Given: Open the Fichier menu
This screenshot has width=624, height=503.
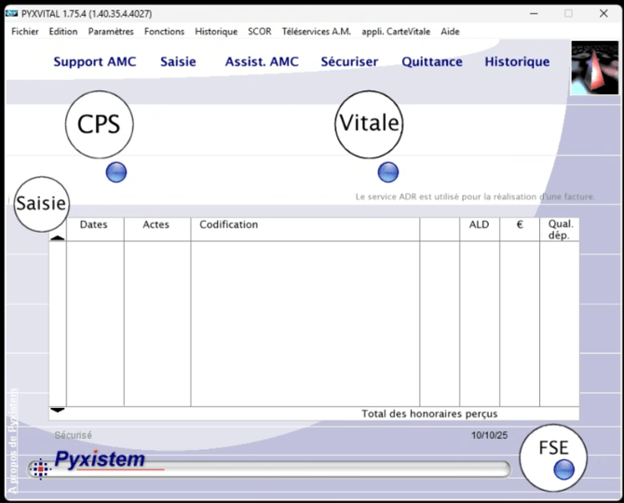Looking at the screenshot, I should click(x=25, y=31).
